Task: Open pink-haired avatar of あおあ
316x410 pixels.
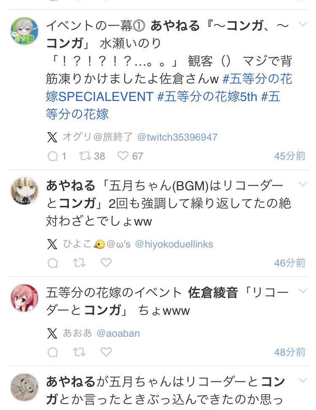Action: coord(24,298)
